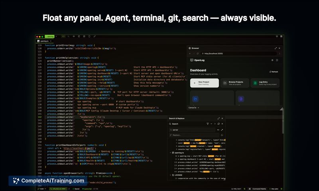Toggle the eye preview icon in top toolbar

[74, 36]
